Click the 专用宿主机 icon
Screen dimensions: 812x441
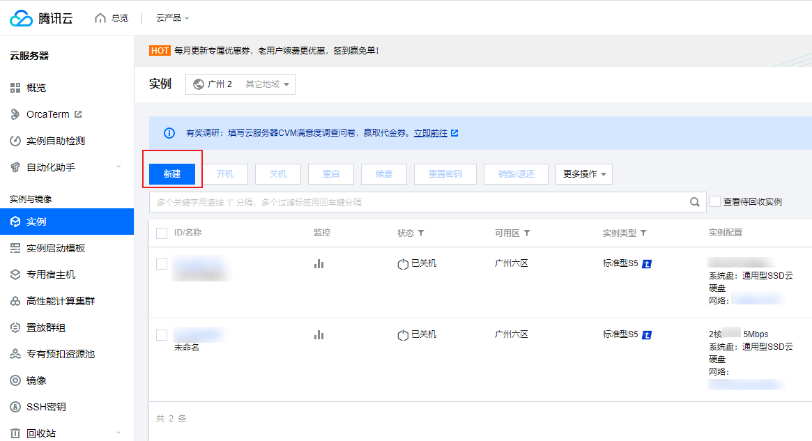(15, 275)
